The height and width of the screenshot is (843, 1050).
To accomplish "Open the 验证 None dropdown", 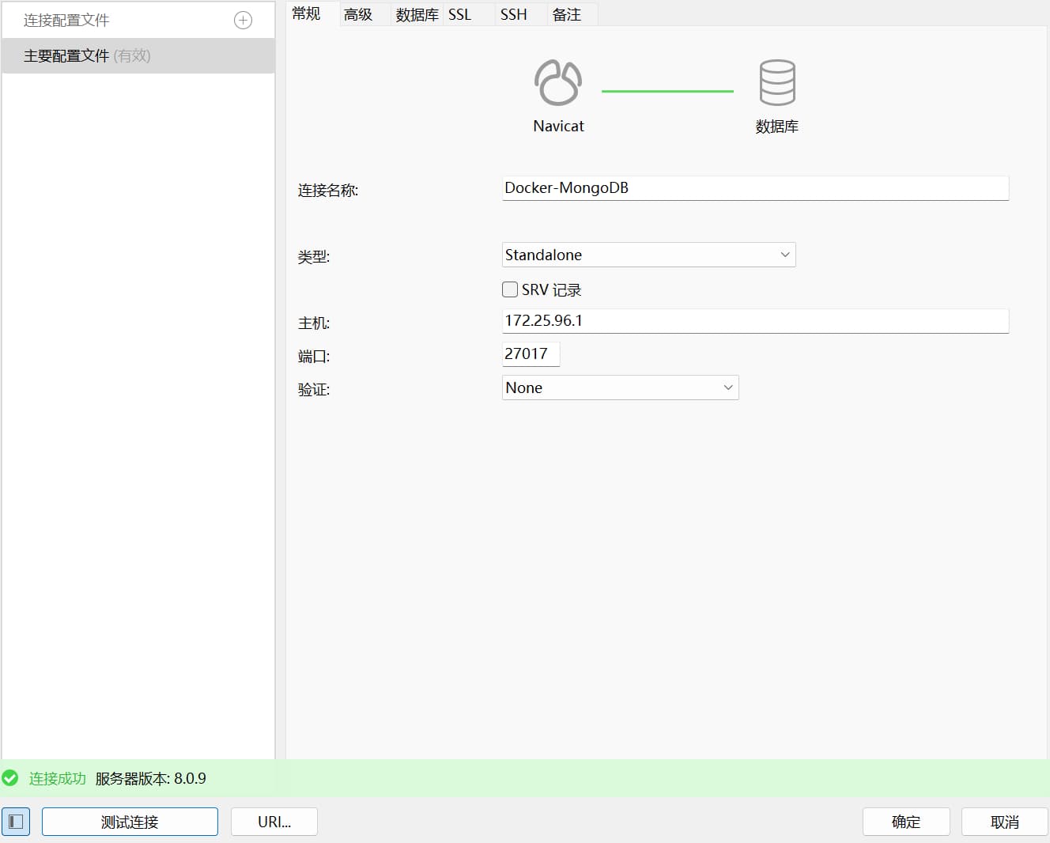I will pyautogui.click(x=621, y=387).
